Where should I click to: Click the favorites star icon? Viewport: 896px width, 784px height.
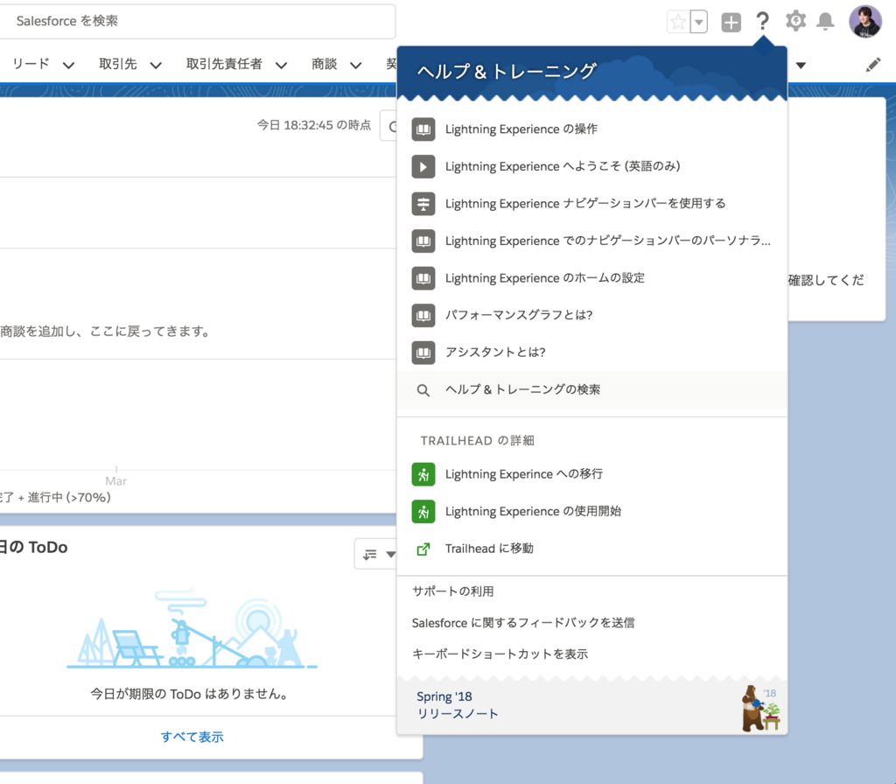click(678, 22)
